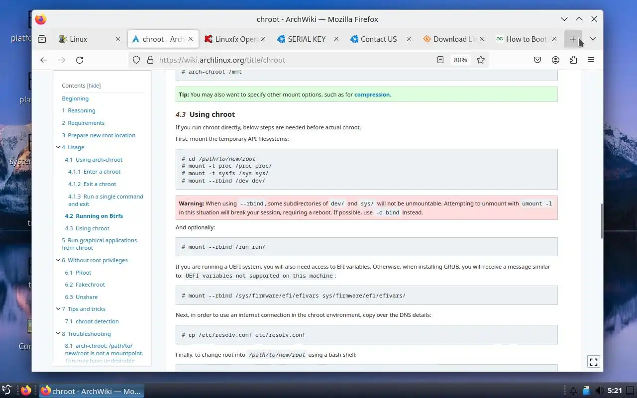Open volume speaker icon in tray

tap(599, 391)
